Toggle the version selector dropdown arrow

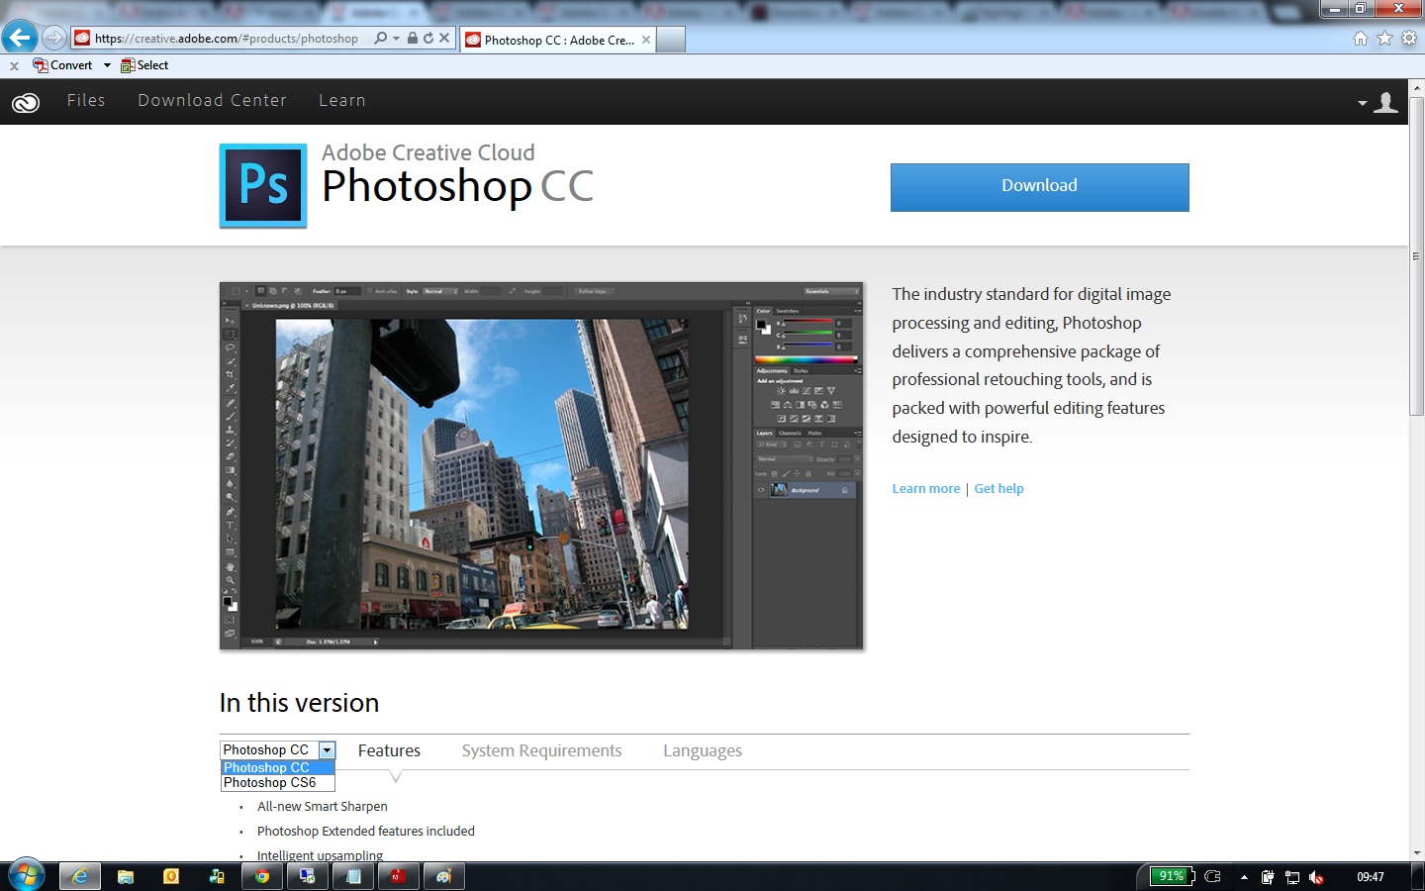(x=327, y=750)
